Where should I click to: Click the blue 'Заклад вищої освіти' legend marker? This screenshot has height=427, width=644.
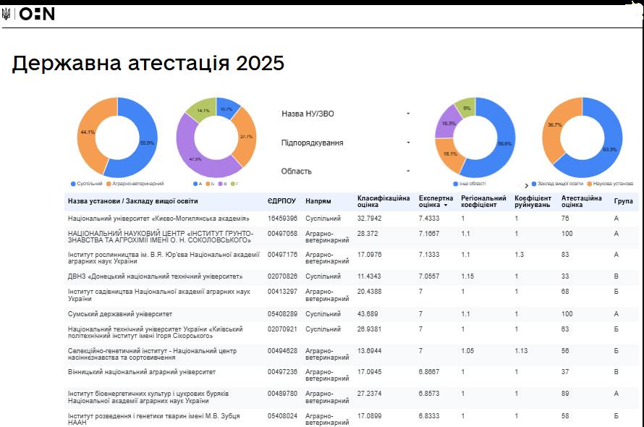tap(534, 184)
